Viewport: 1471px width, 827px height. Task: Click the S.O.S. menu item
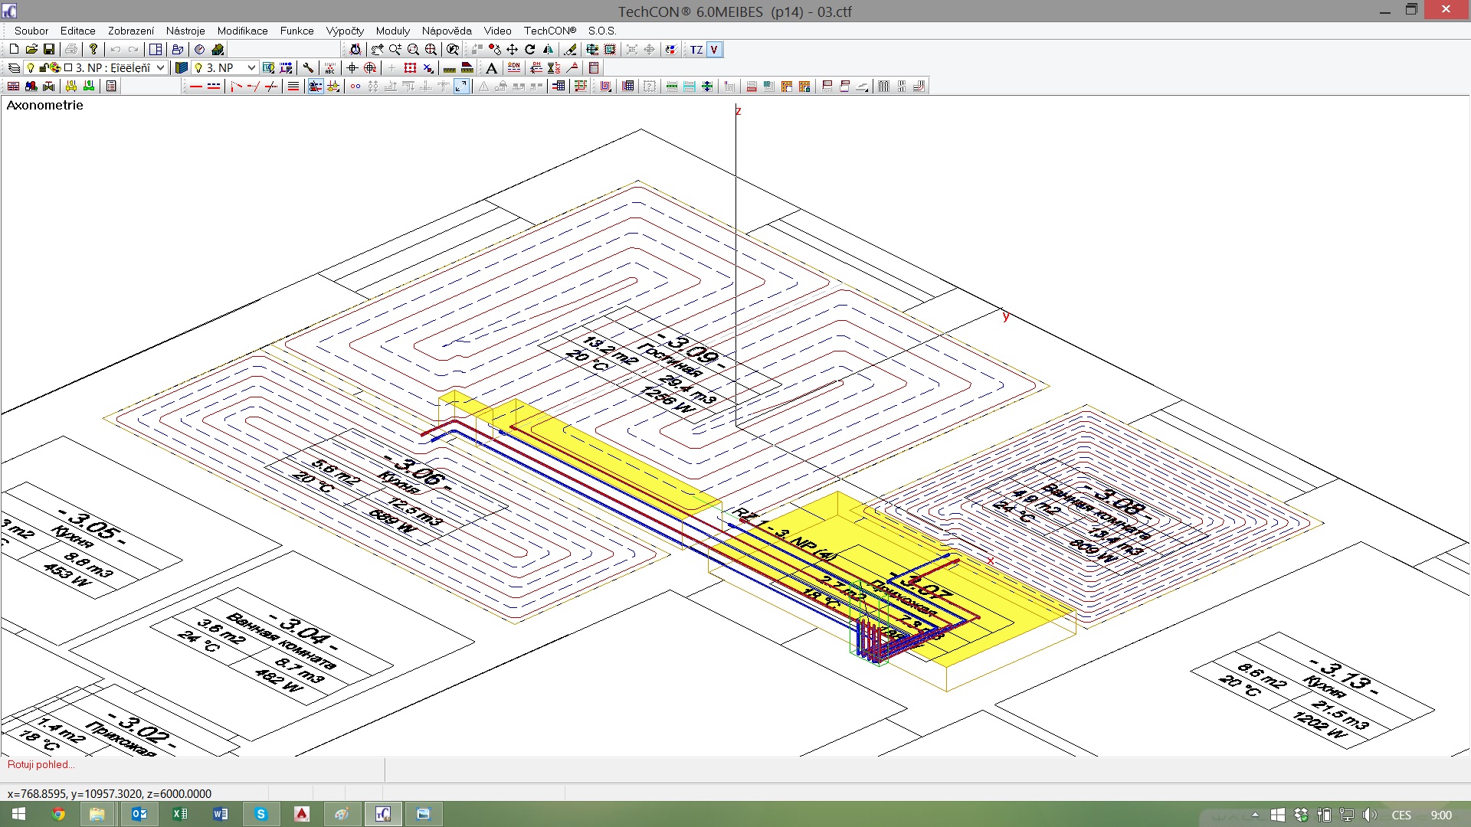[601, 31]
